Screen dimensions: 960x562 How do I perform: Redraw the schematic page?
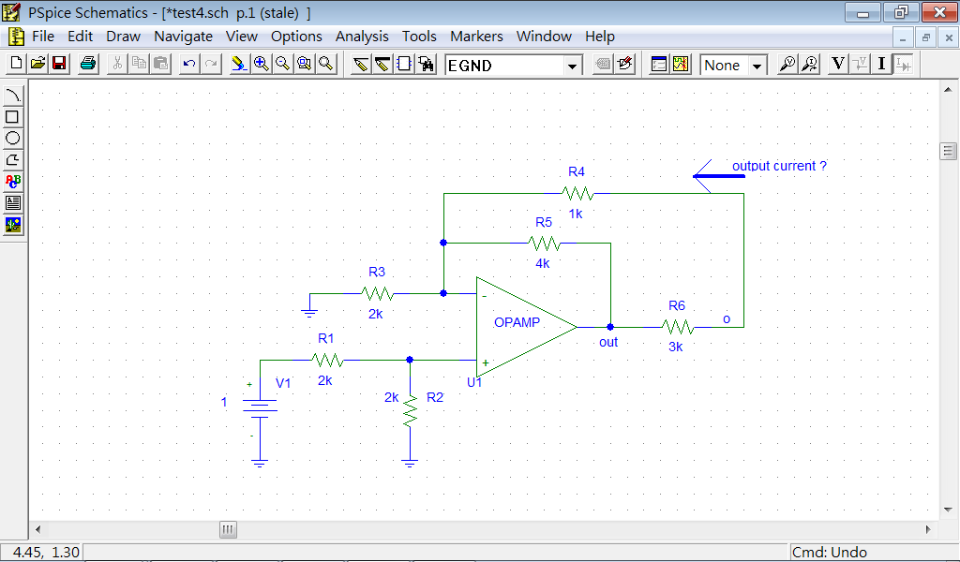click(239, 64)
